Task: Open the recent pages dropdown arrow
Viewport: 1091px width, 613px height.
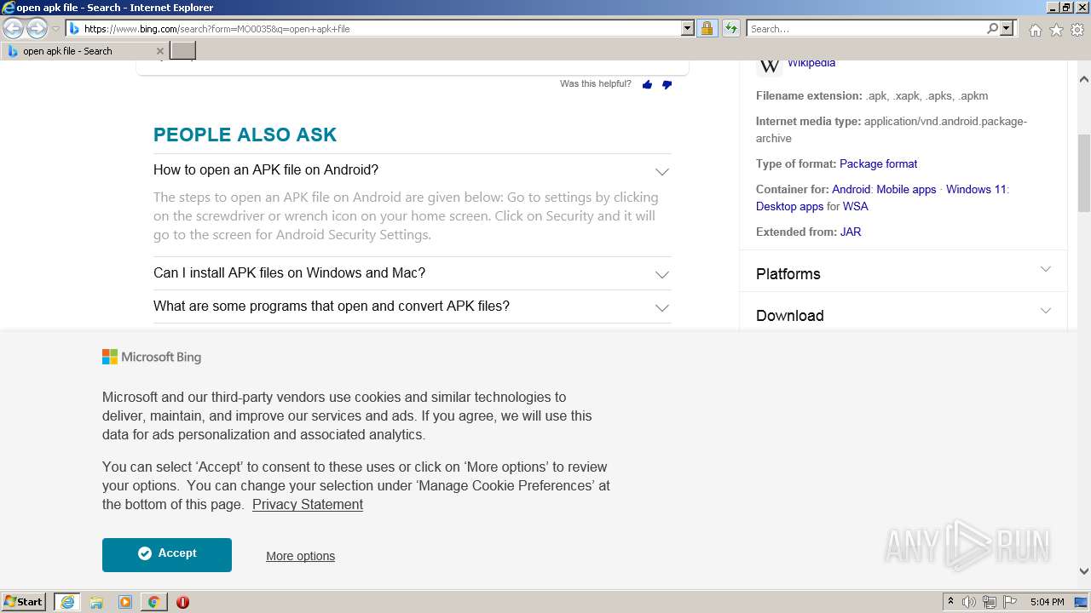Action: (55, 29)
